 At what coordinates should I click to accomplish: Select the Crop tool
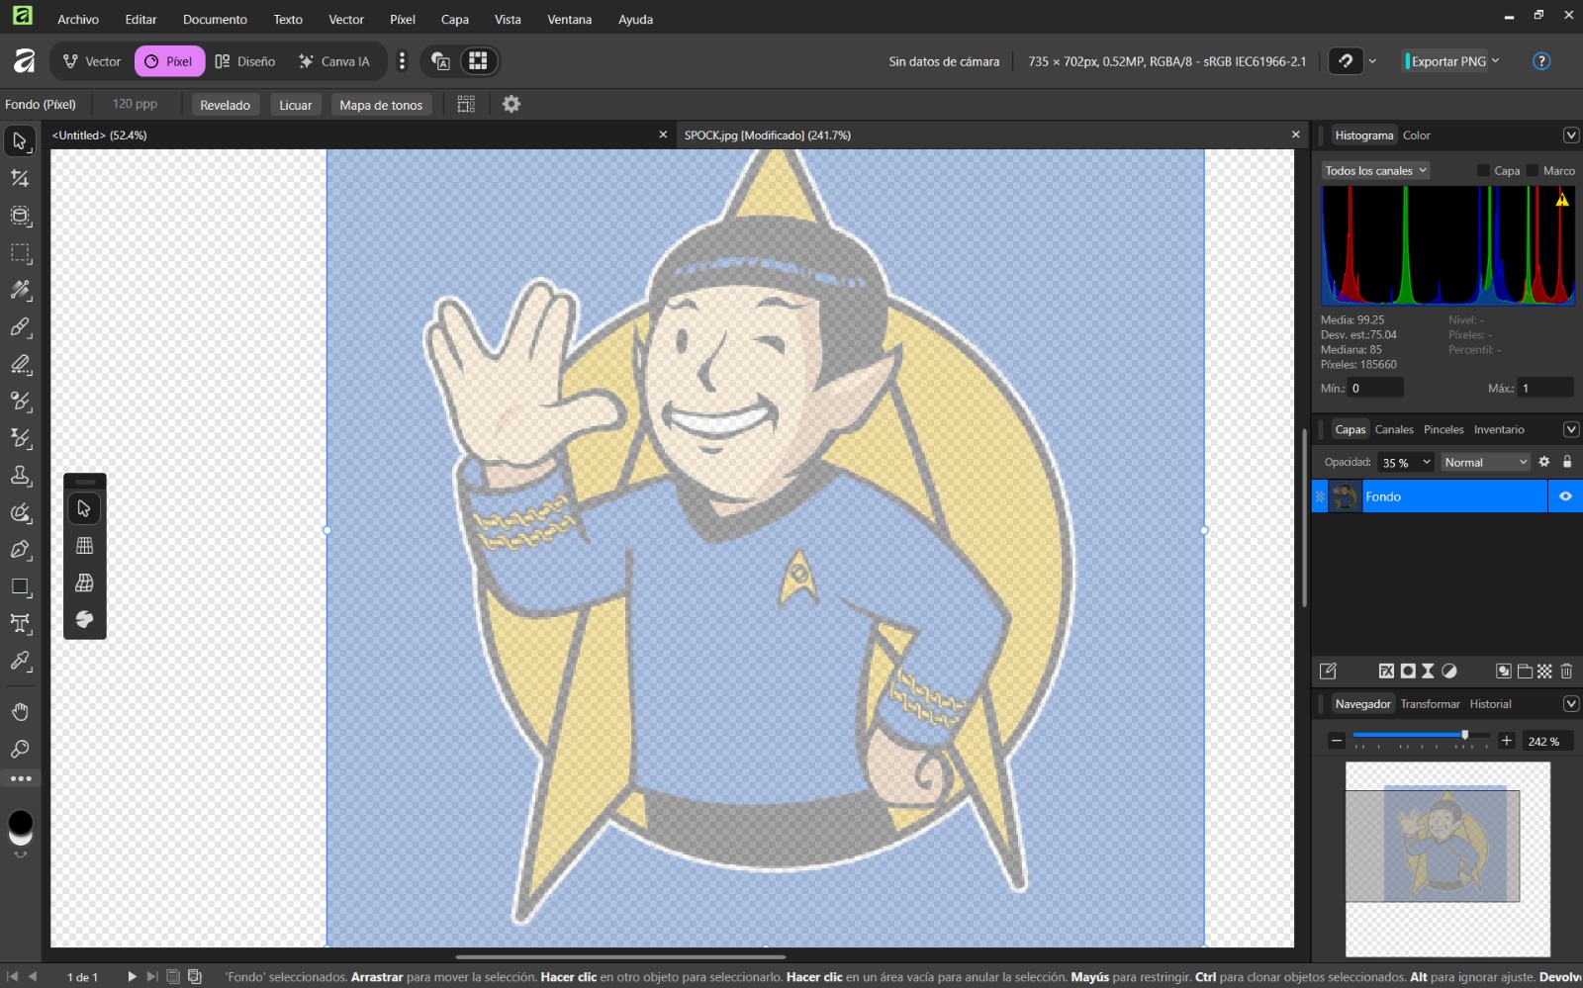[x=19, y=178]
